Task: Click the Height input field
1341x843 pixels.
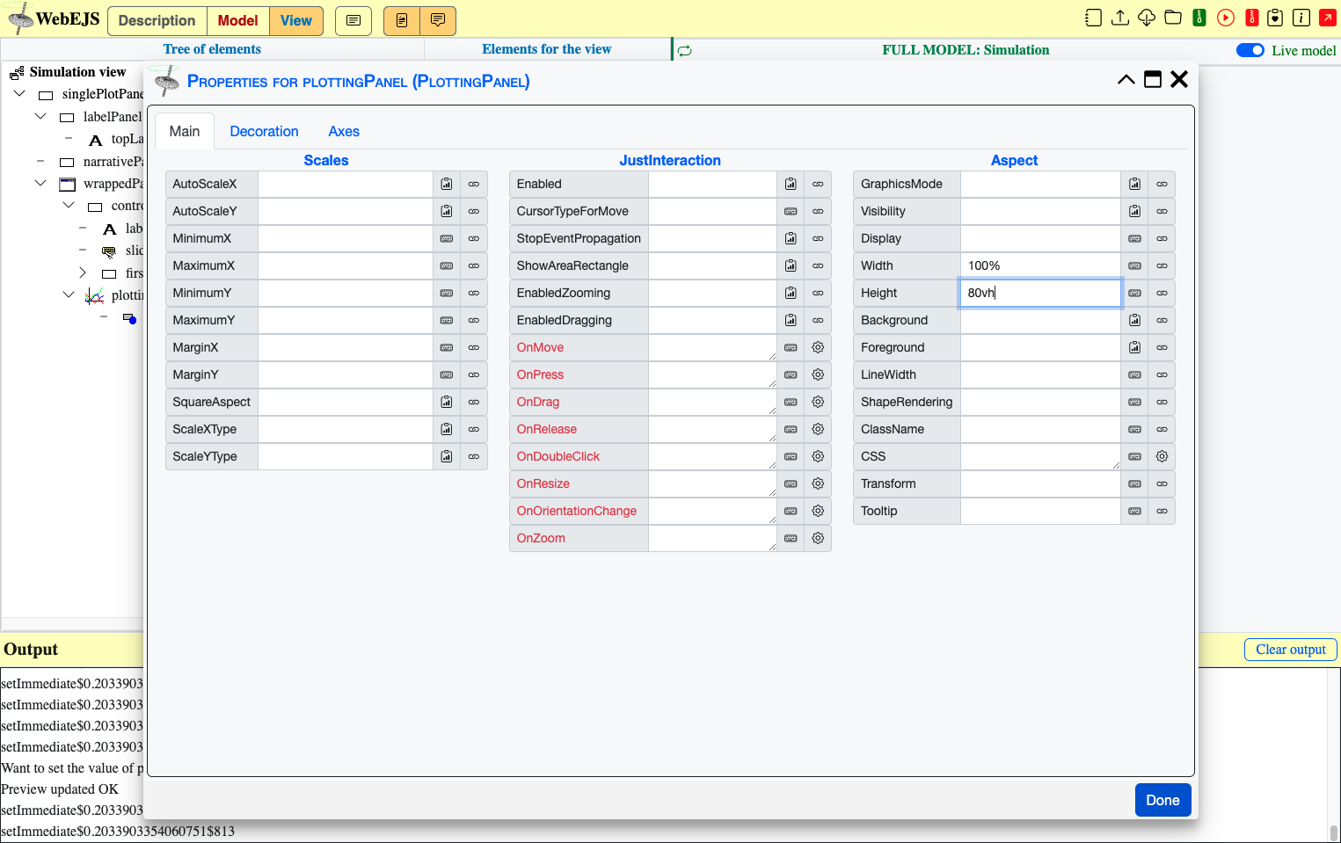Action: (1040, 293)
